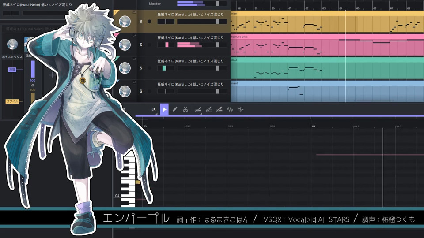Click the ボイスミックス voice avatar circle

click(x=12, y=44)
